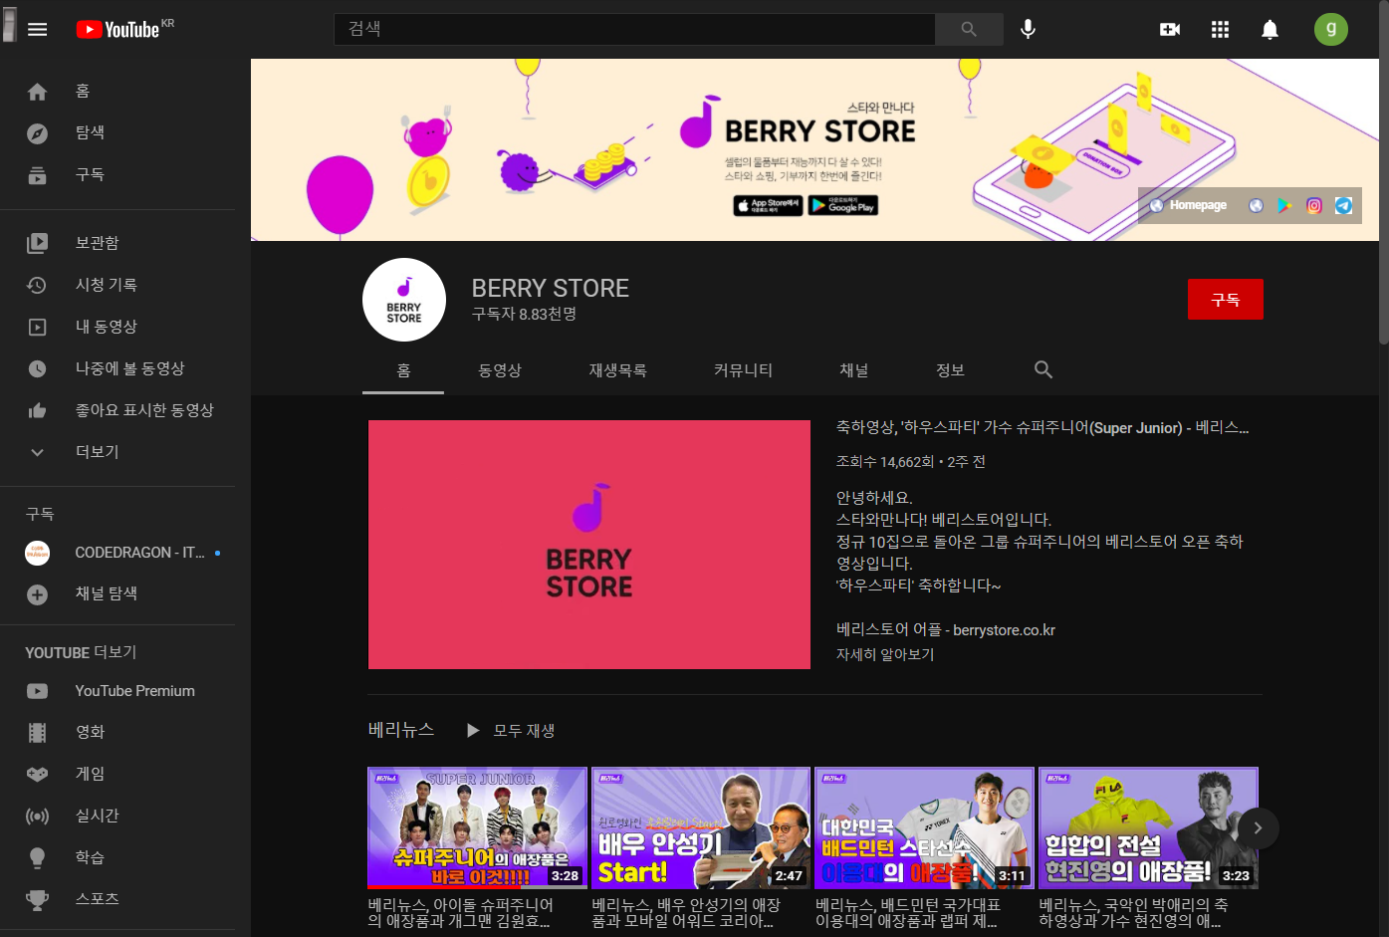
Task: Search within the channel magnifier
Action: pos(1043,369)
